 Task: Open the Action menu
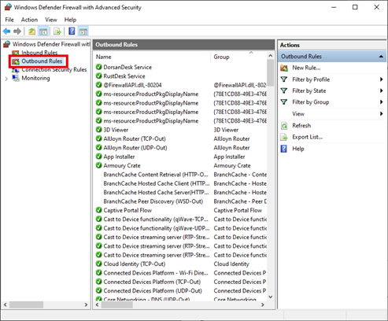(29, 20)
